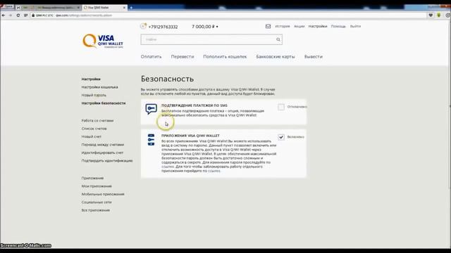Open Настройки in top navigation
The image size is (451, 253).
[318, 26]
